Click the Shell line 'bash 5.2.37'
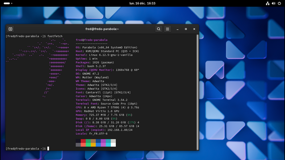Image resolution: width=285 pixels, height=160 pixels. pos(96,66)
